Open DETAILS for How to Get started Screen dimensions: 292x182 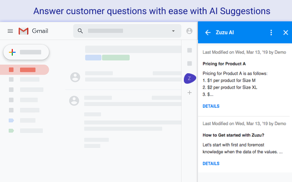(211, 163)
